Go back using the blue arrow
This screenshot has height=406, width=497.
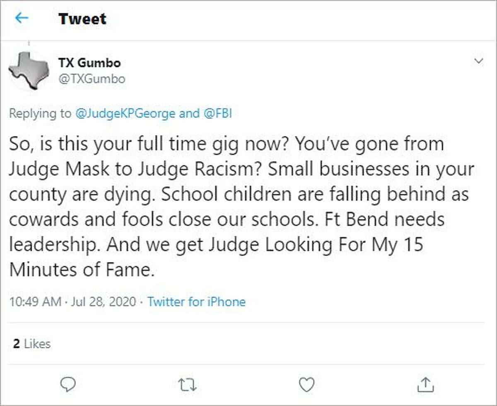point(22,18)
